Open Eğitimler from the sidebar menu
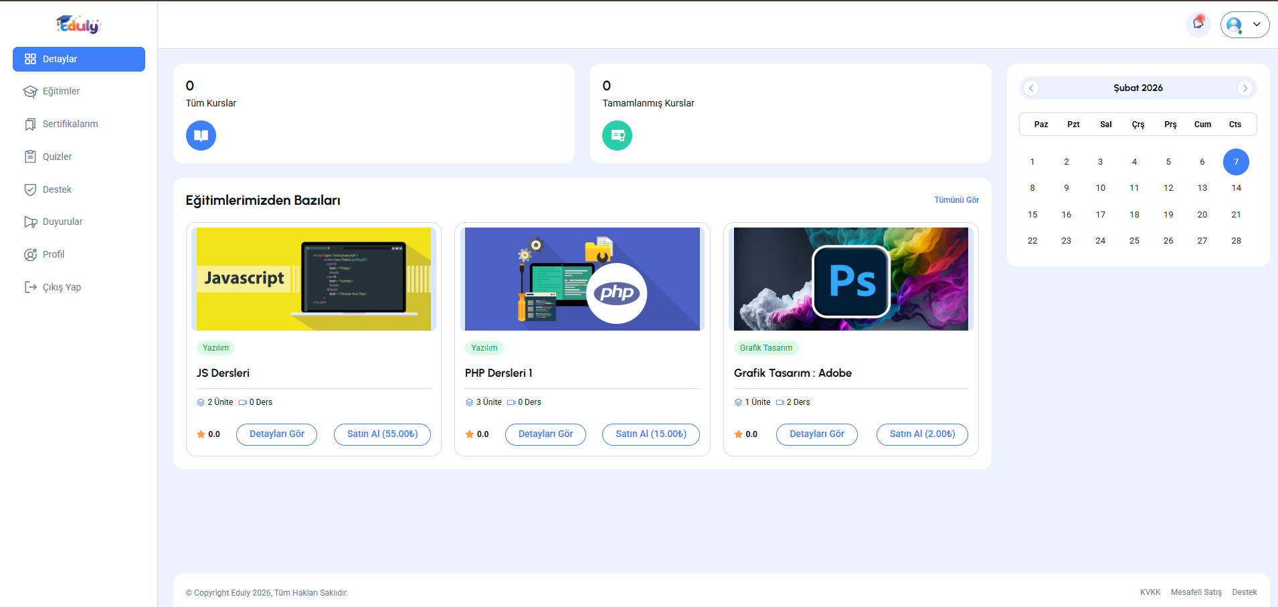Screen dimensions: 1278x607 61,91
